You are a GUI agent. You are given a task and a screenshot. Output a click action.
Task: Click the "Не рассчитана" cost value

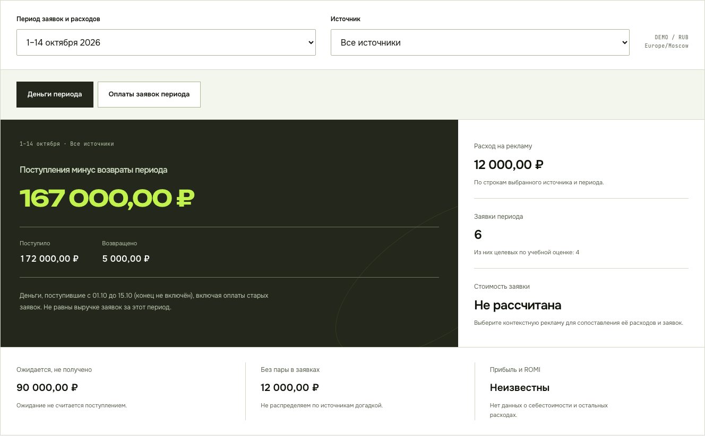pyautogui.click(x=518, y=305)
